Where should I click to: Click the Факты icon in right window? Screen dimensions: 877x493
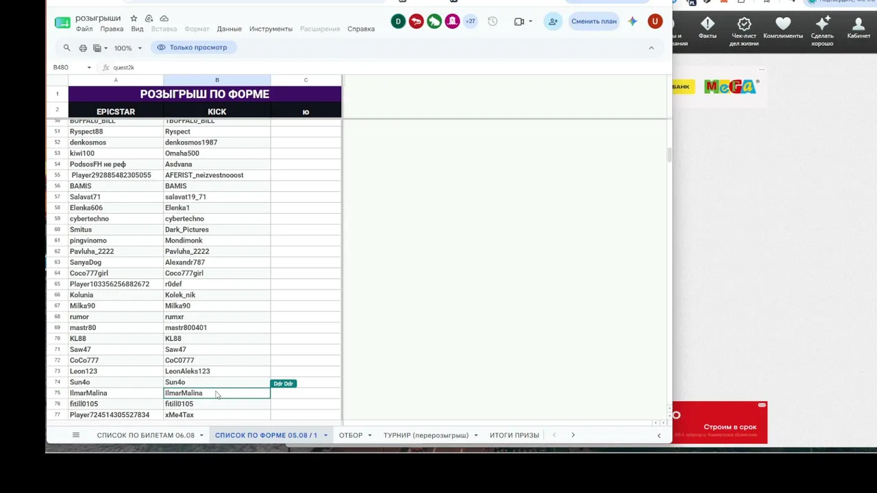click(708, 28)
